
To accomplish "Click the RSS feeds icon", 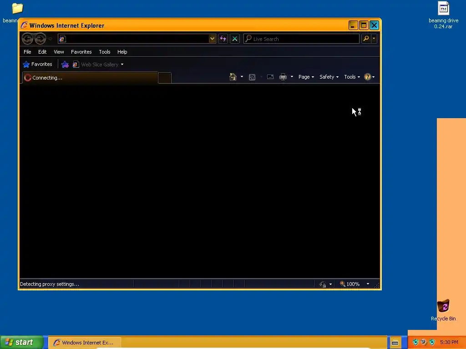I will click(x=252, y=77).
